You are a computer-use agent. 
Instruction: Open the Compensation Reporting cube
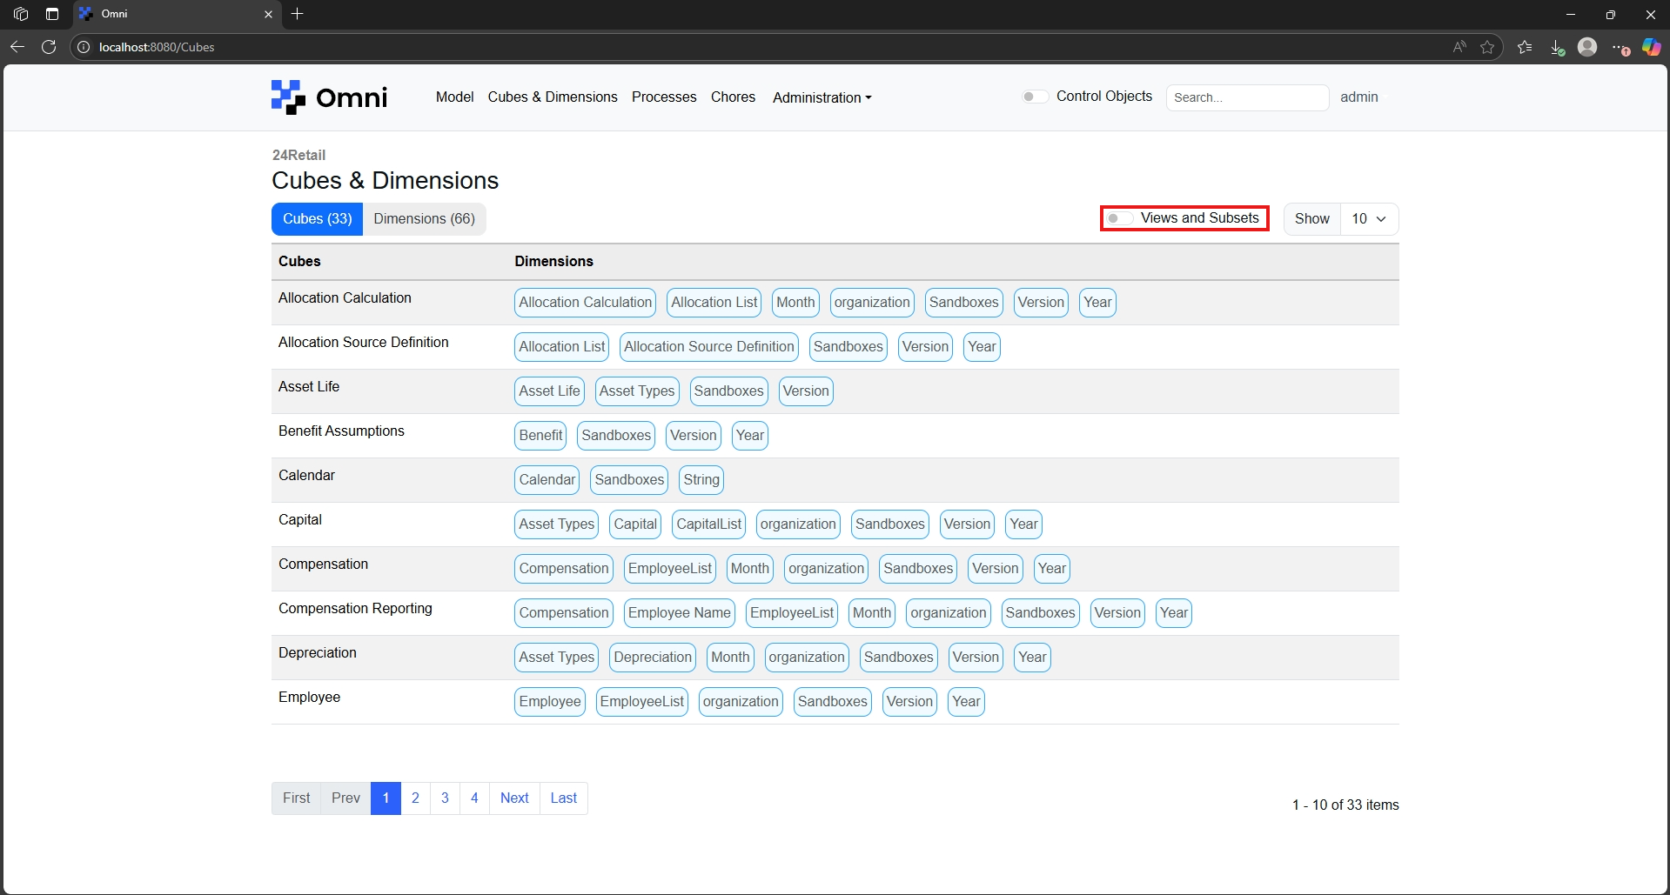click(355, 608)
